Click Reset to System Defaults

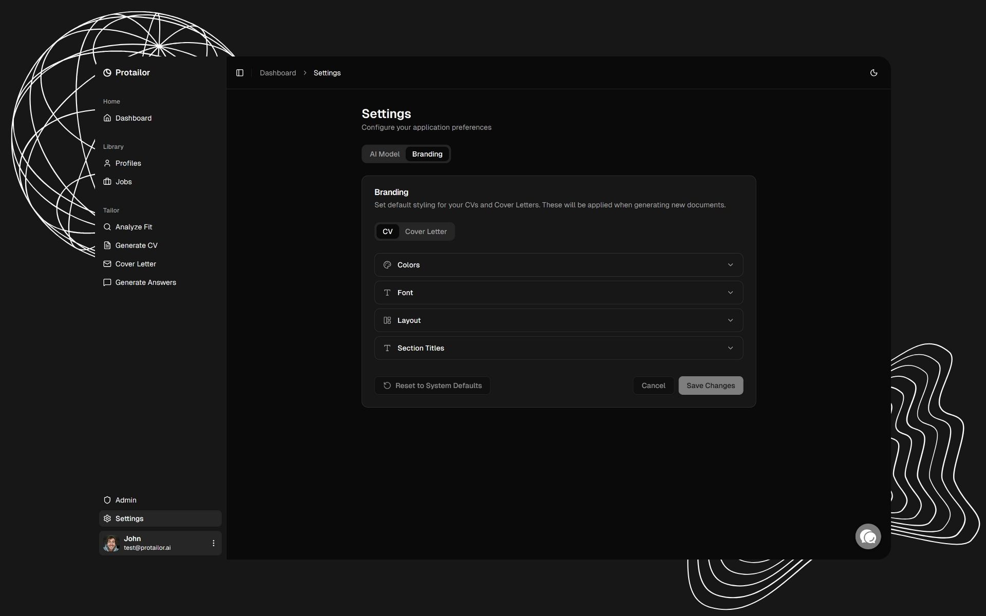pyautogui.click(x=432, y=386)
